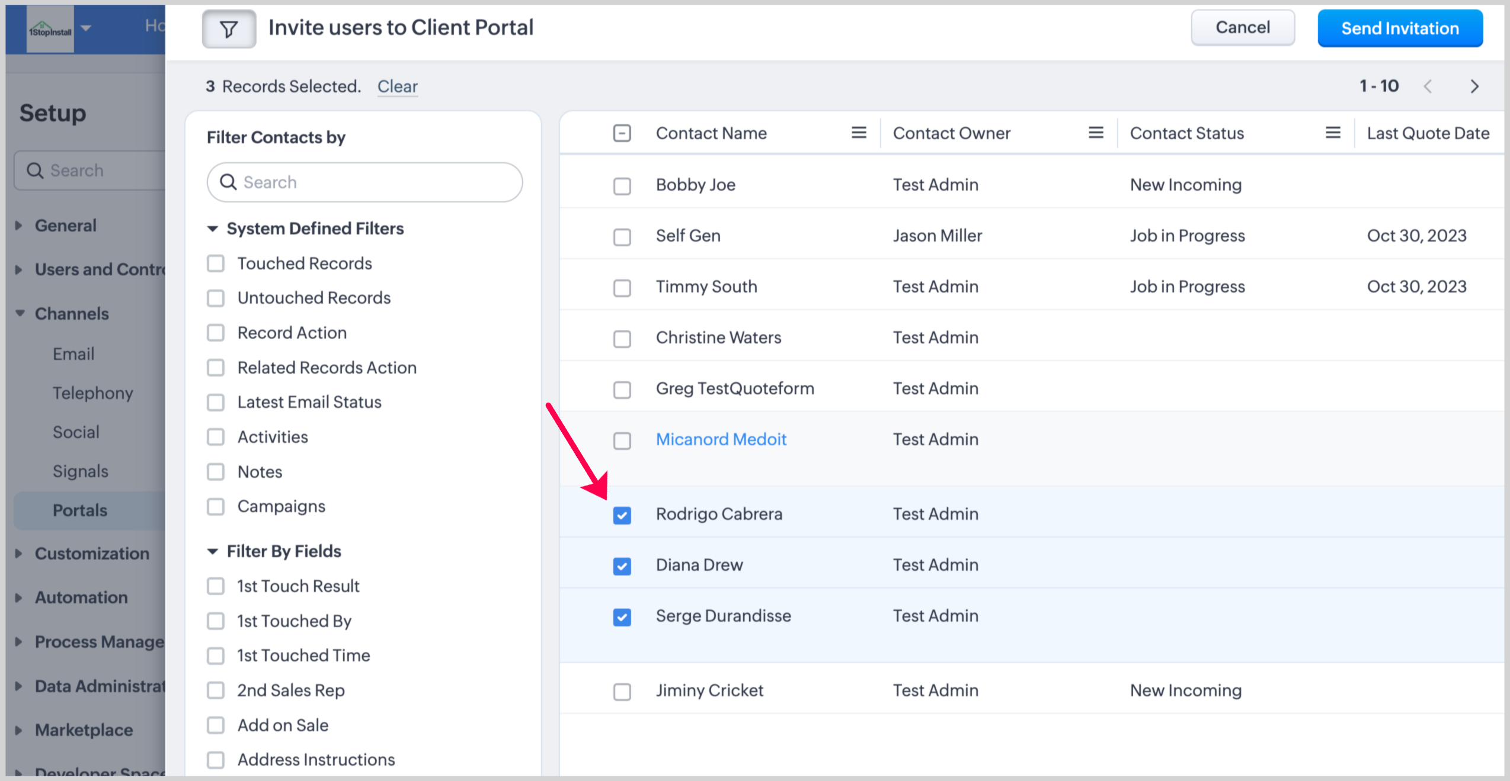Select the Bobby Joe checkbox
Viewport: 1510px width, 781px height.
click(x=622, y=186)
